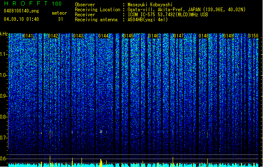
Task: Click the bright meteor echo cluster below 0144
Action: click(x=101, y=132)
